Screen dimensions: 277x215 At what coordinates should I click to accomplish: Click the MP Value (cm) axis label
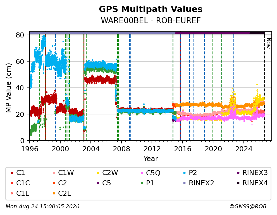(x=8, y=88)
